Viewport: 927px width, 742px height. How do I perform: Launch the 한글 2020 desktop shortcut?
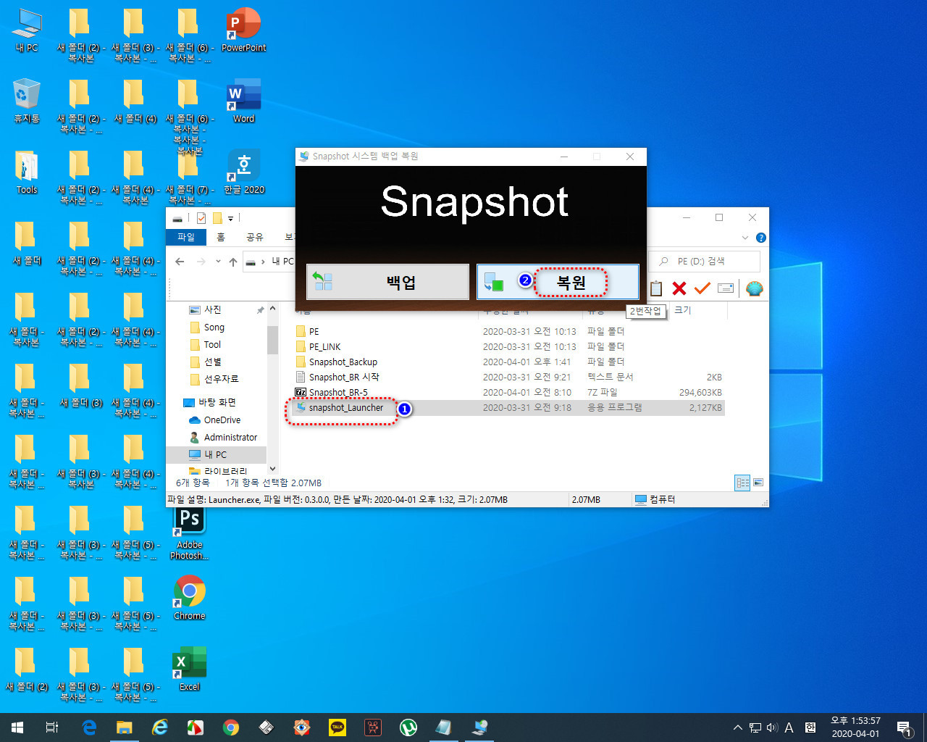[244, 172]
